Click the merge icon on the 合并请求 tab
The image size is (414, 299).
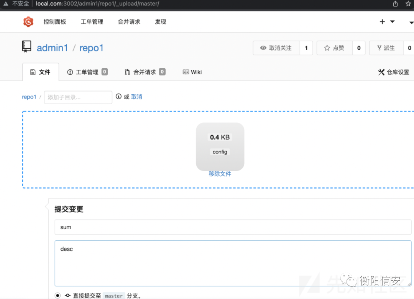click(x=127, y=72)
